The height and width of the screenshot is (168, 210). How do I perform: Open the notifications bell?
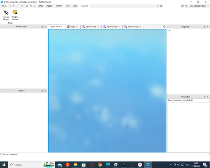(x=161, y=6)
